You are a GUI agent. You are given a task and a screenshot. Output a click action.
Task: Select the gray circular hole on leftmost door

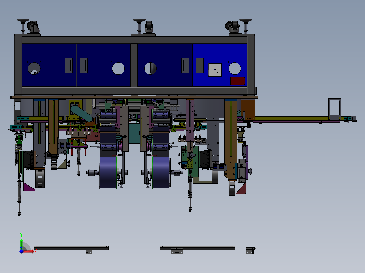(34, 68)
